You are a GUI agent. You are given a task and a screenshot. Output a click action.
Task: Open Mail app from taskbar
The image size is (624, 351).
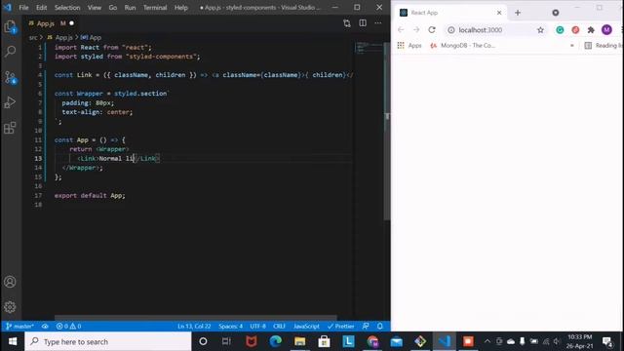[x=397, y=341]
